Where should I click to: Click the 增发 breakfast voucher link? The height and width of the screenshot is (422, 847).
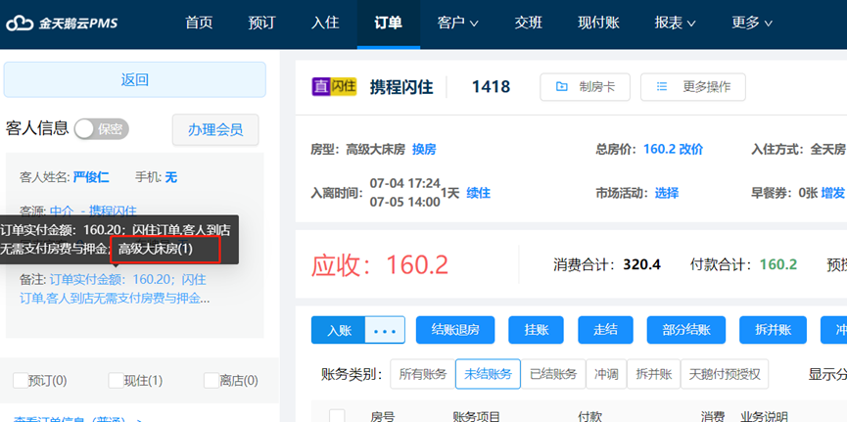(x=833, y=193)
